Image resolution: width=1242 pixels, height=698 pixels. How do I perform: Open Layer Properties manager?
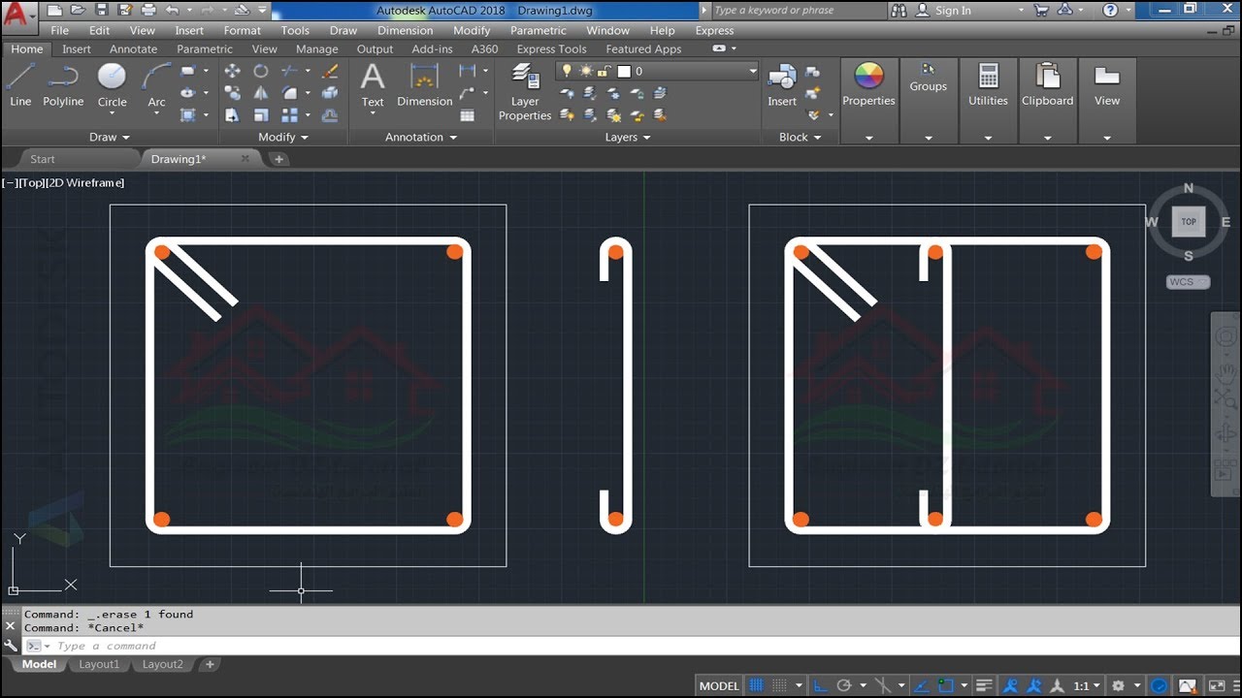(525, 91)
